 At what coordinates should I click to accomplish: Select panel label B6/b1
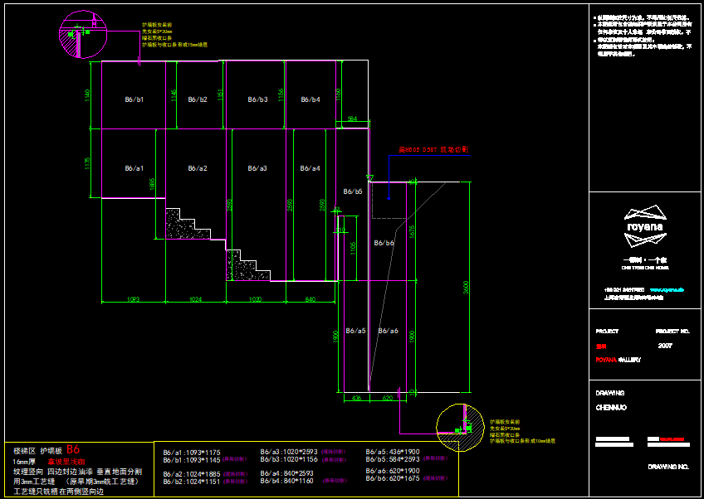click(134, 99)
